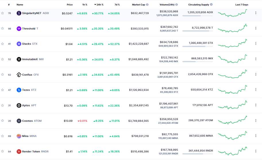This screenshot has height=161, width=262.
Task: Open the ImmutableX logo icon
Action: (19, 59)
